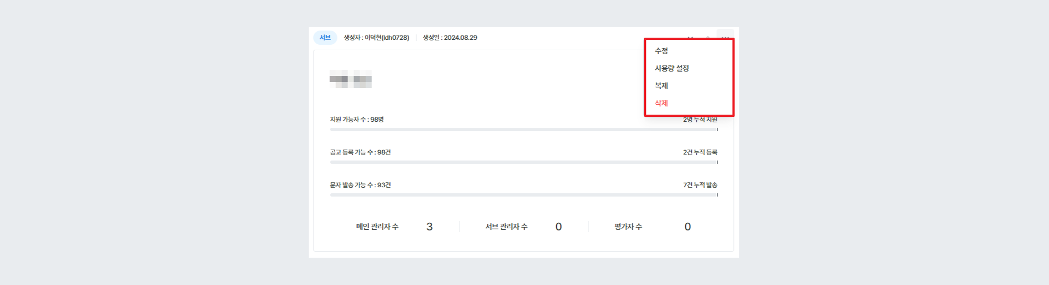Click the 문자 발송 가능 수 progress bar
This screenshot has height=285, width=1049.
[523, 195]
